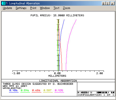This screenshot has height=100, width=116.
Task: Open the Text menu
Action: point(56,8)
